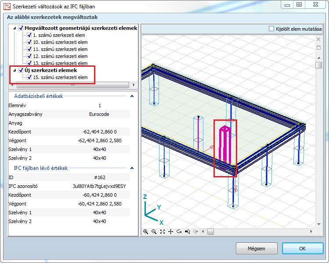Select the rotate view tool
Screen dimensions: 329x263
click(179, 231)
